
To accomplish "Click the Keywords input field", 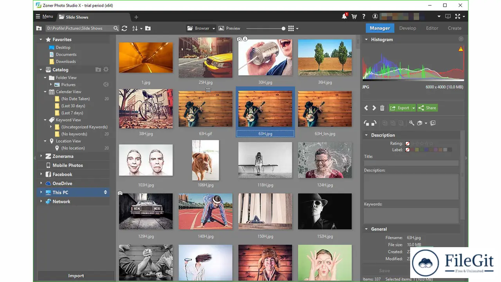I will coord(411,215).
